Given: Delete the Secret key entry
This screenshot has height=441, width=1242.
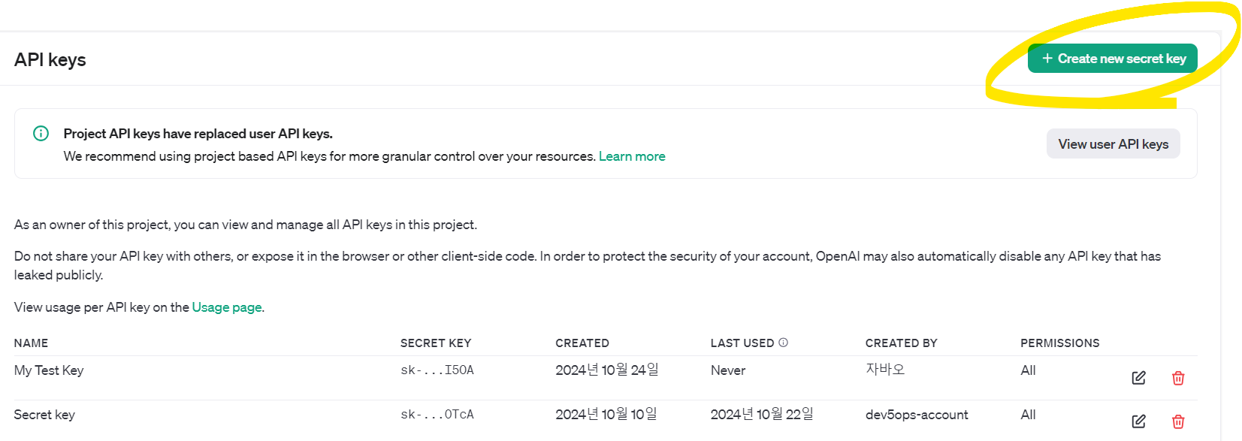Looking at the screenshot, I should click(x=1178, y=421).
